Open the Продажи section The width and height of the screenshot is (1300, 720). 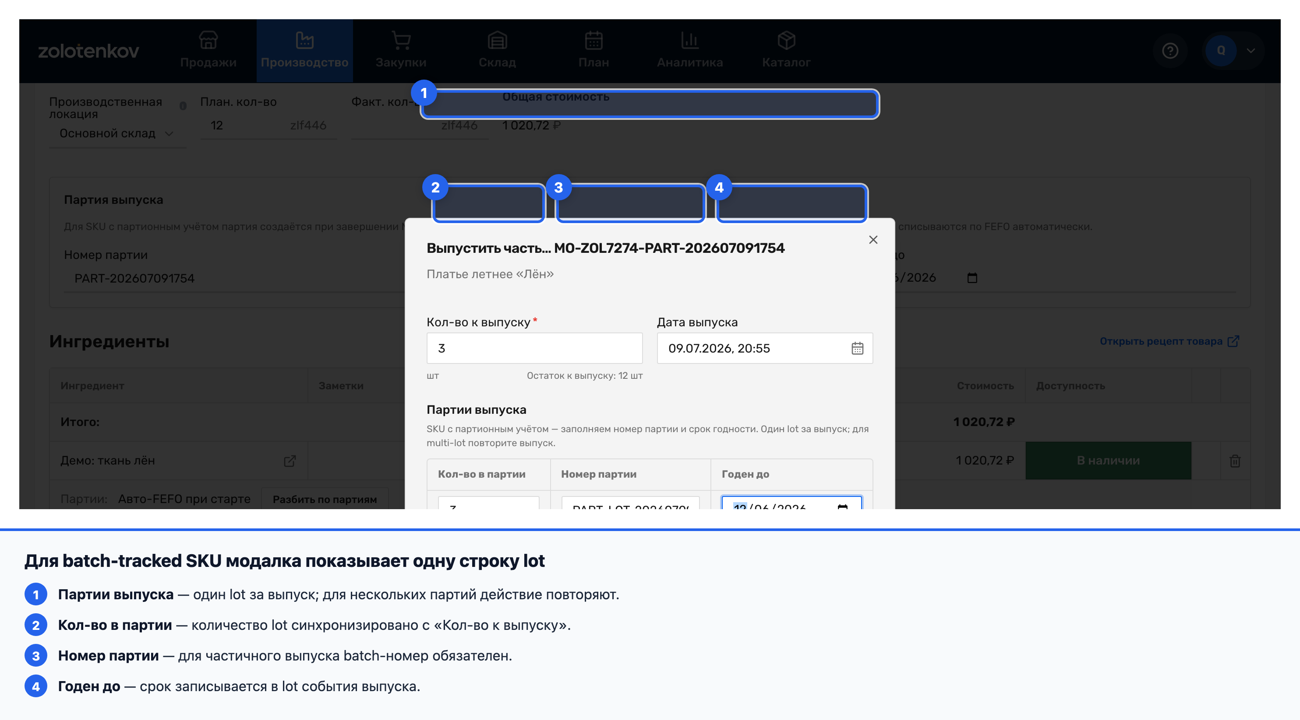[208, 50]
